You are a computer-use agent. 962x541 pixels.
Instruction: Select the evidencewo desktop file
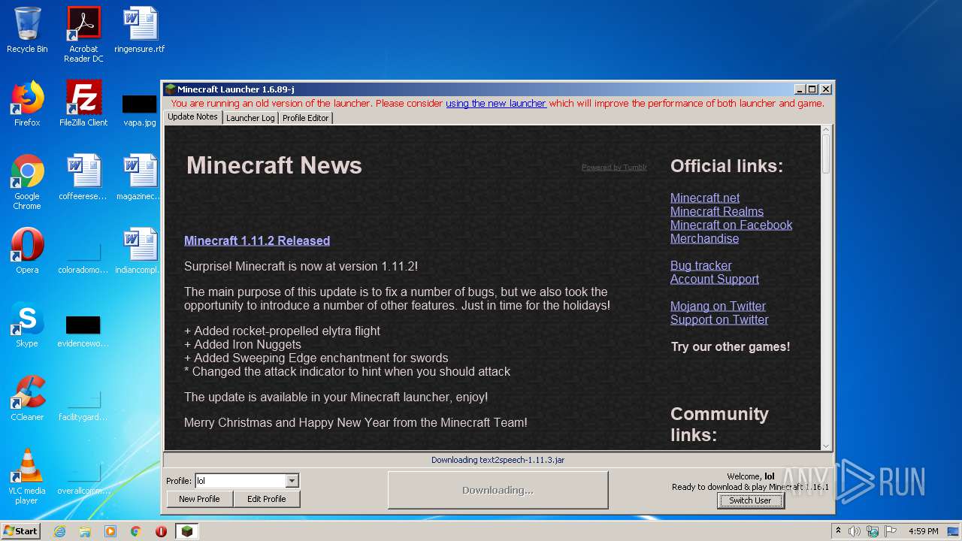pyautogui.click(x=83, y=332)
